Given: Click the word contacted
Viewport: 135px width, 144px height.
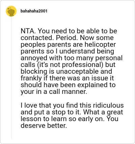Looking at the screenshot, I should click(x=36, y=38).
